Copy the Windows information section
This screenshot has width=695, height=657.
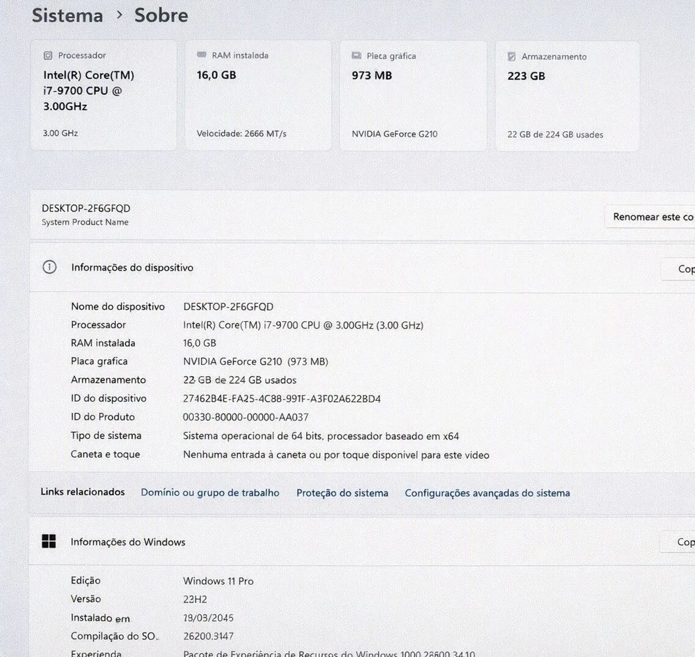point(678,542)
